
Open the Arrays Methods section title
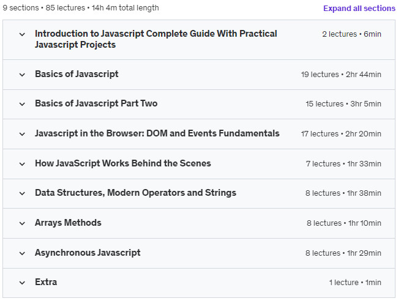tap(68, 223)
